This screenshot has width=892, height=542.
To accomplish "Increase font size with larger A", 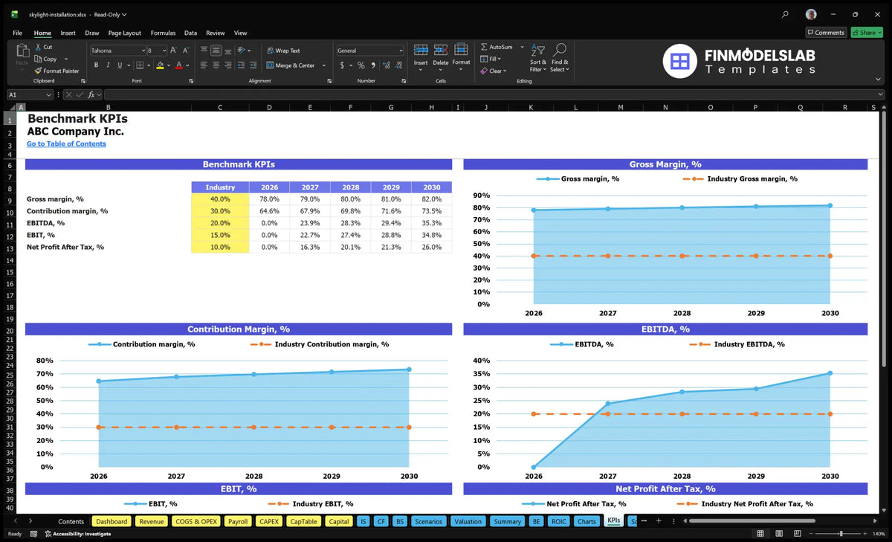I will [x=174, y=51].
